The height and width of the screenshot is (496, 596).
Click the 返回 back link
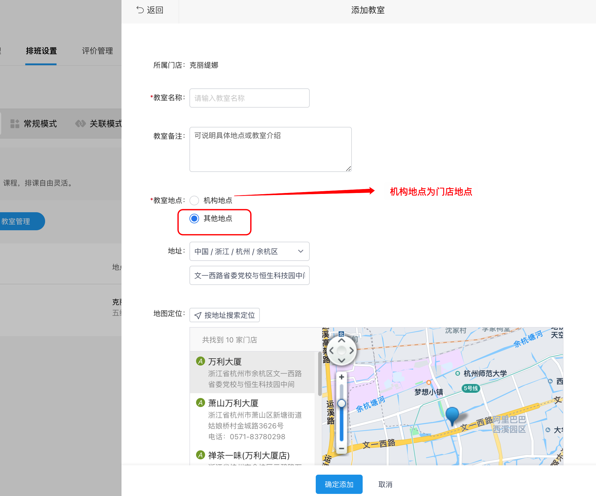pos(150,10)
